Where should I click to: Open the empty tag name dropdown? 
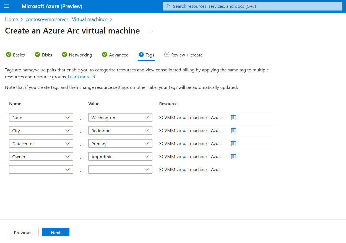[41, 169]
